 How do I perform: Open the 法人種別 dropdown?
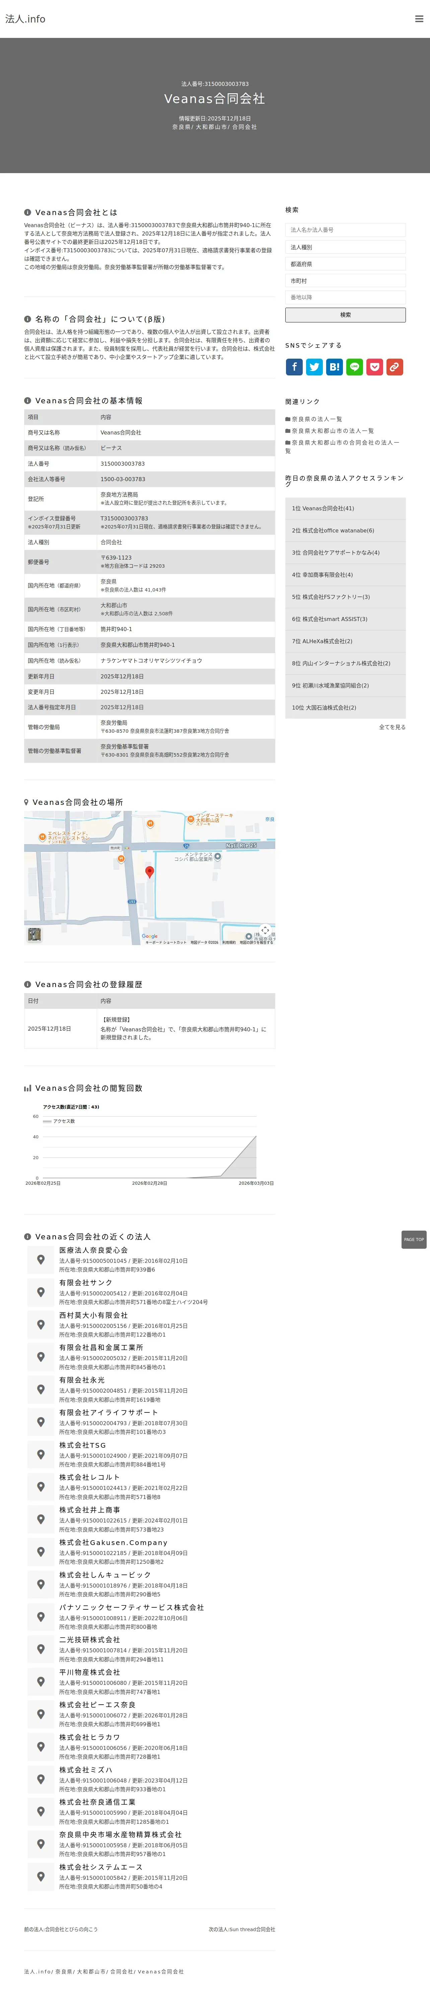click(345, 247)
